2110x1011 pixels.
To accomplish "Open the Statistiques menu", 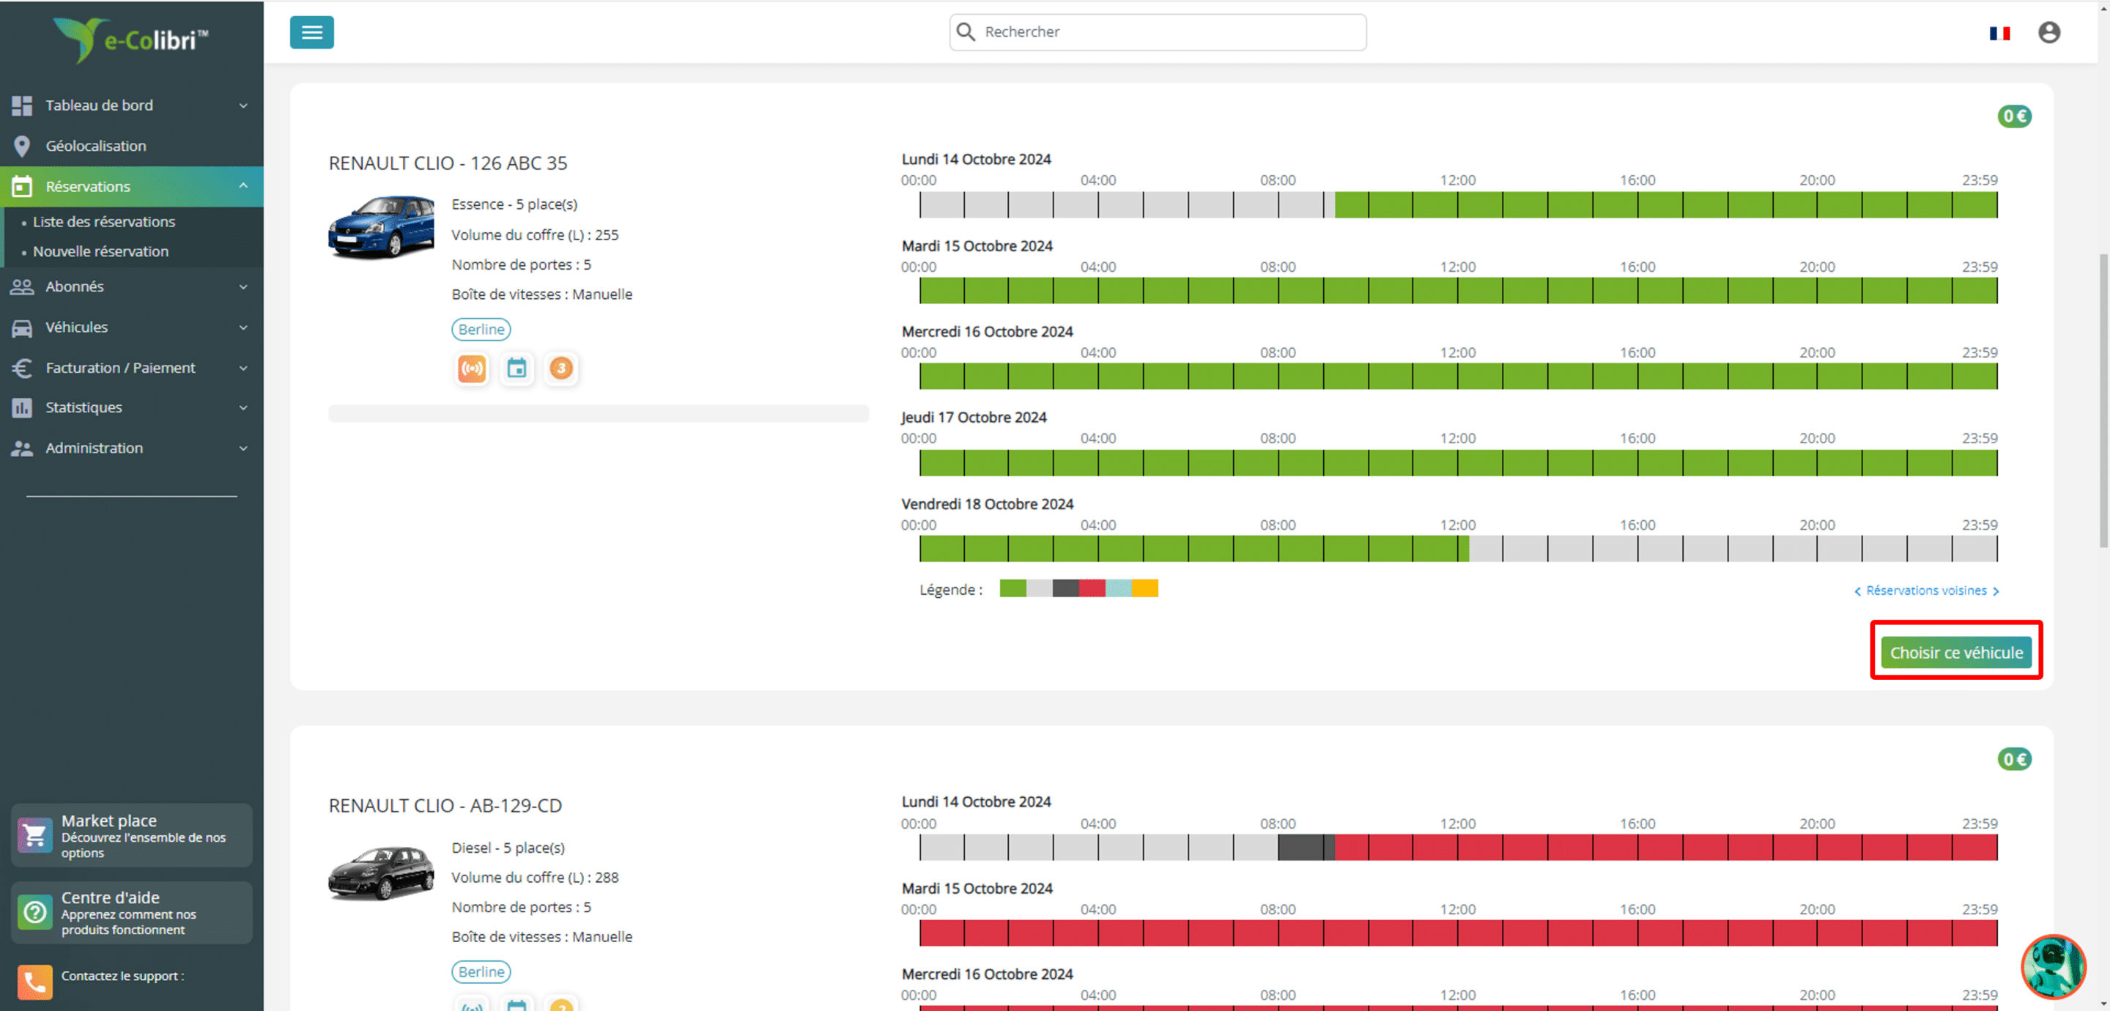I will [x=131, y=408].
